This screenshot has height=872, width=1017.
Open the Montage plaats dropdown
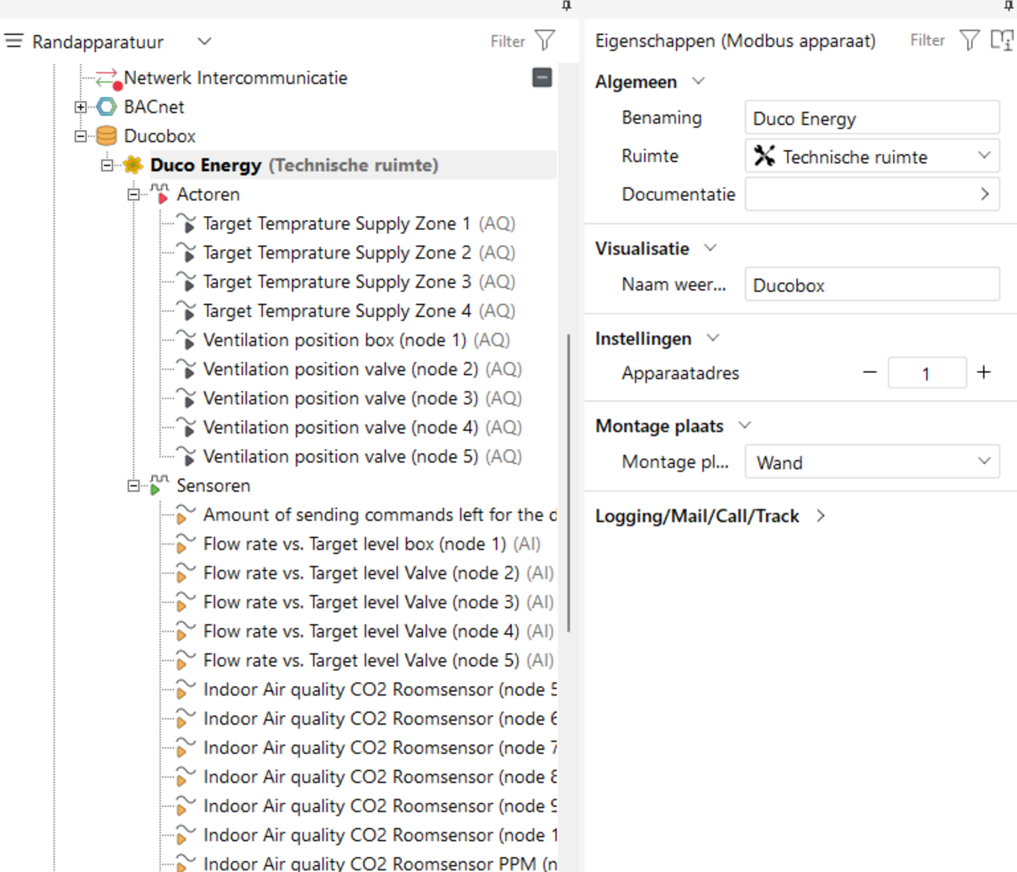click(x=984, y=462)
